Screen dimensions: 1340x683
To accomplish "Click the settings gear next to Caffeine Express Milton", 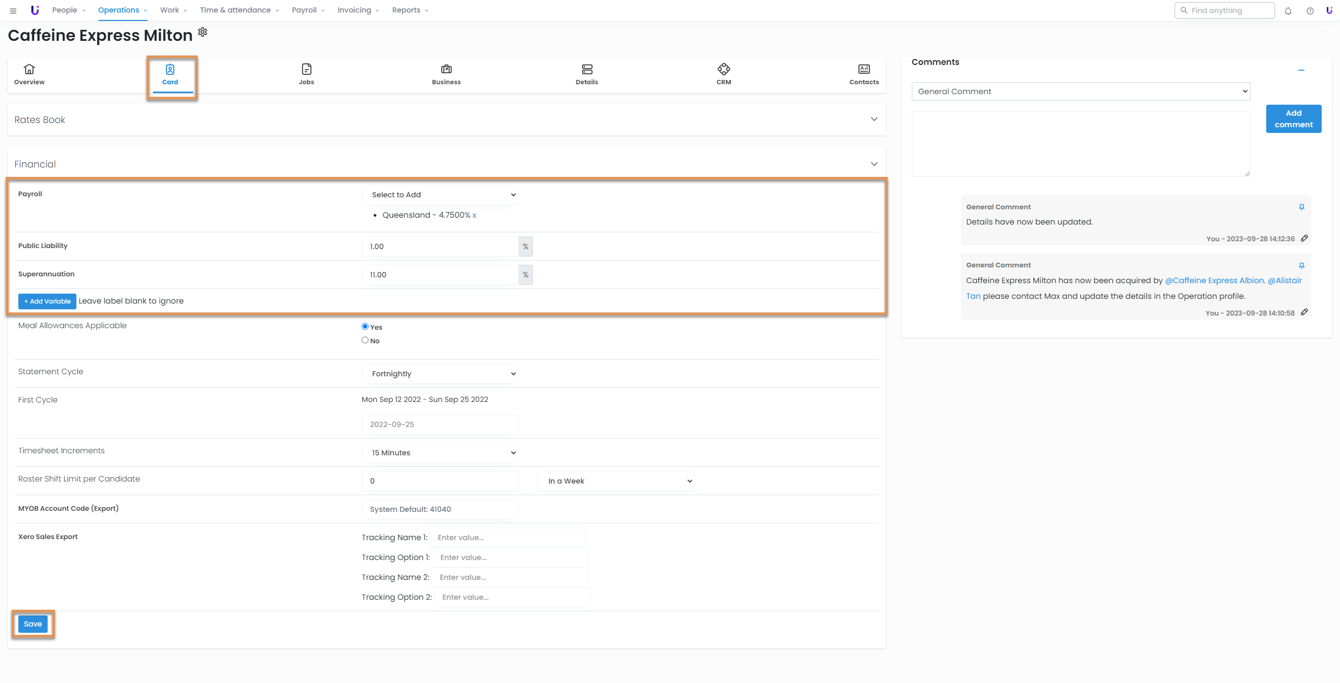I will click(x=203, y=32).
